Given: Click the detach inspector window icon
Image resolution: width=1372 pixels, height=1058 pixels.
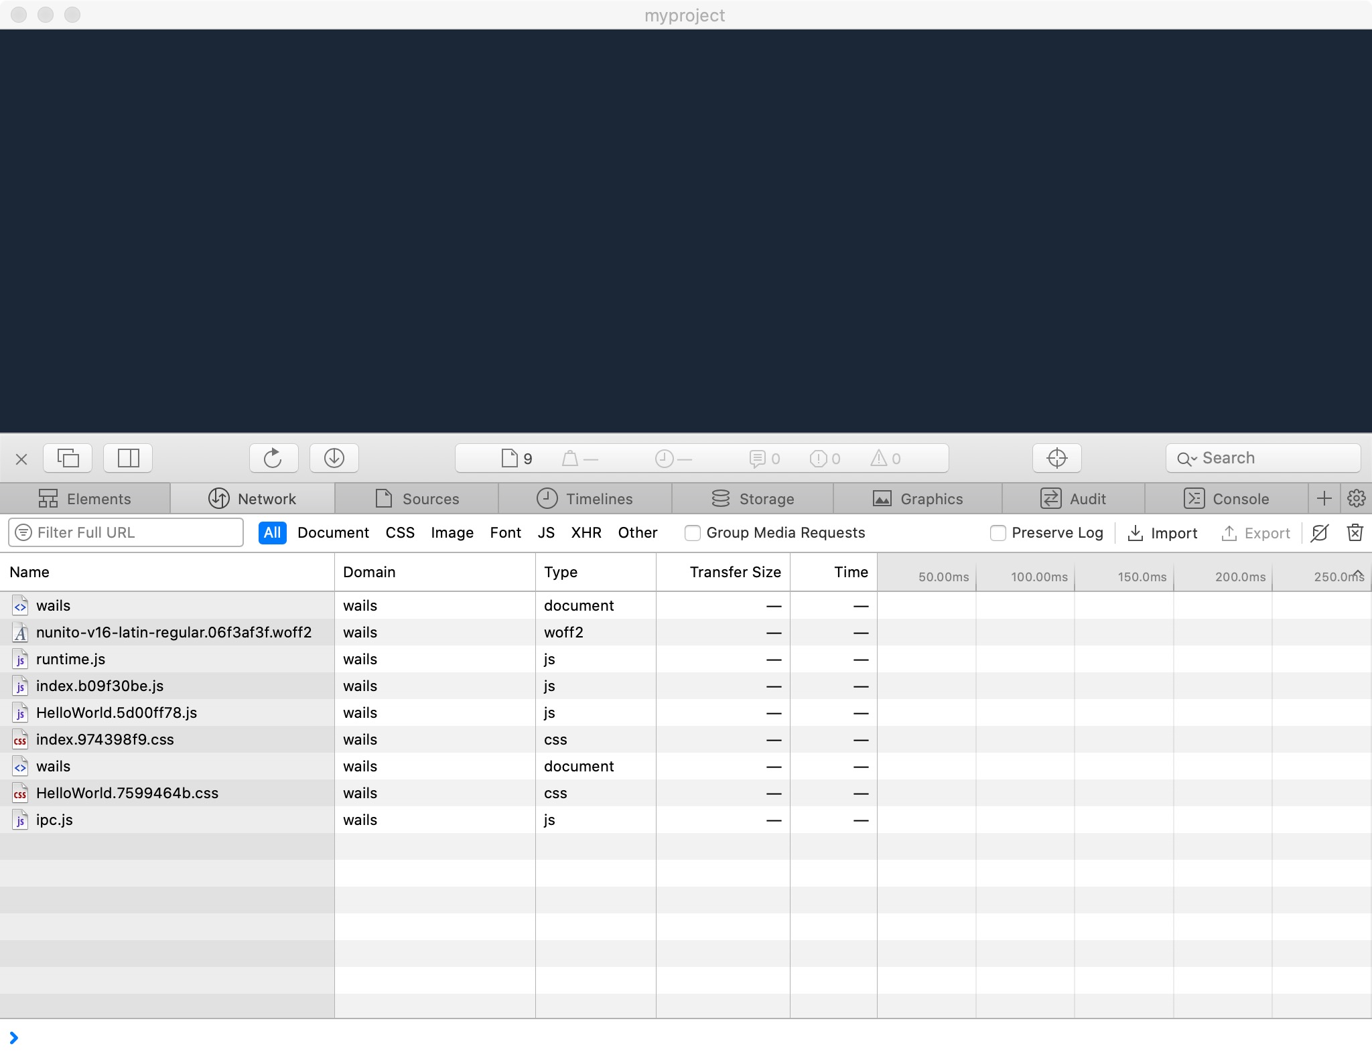Looking at the screenshot, I should 68,458.
